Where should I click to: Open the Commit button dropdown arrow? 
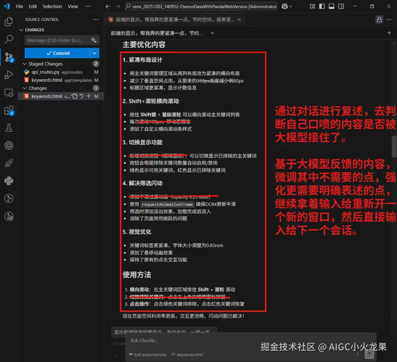click(x=95, y=53)
